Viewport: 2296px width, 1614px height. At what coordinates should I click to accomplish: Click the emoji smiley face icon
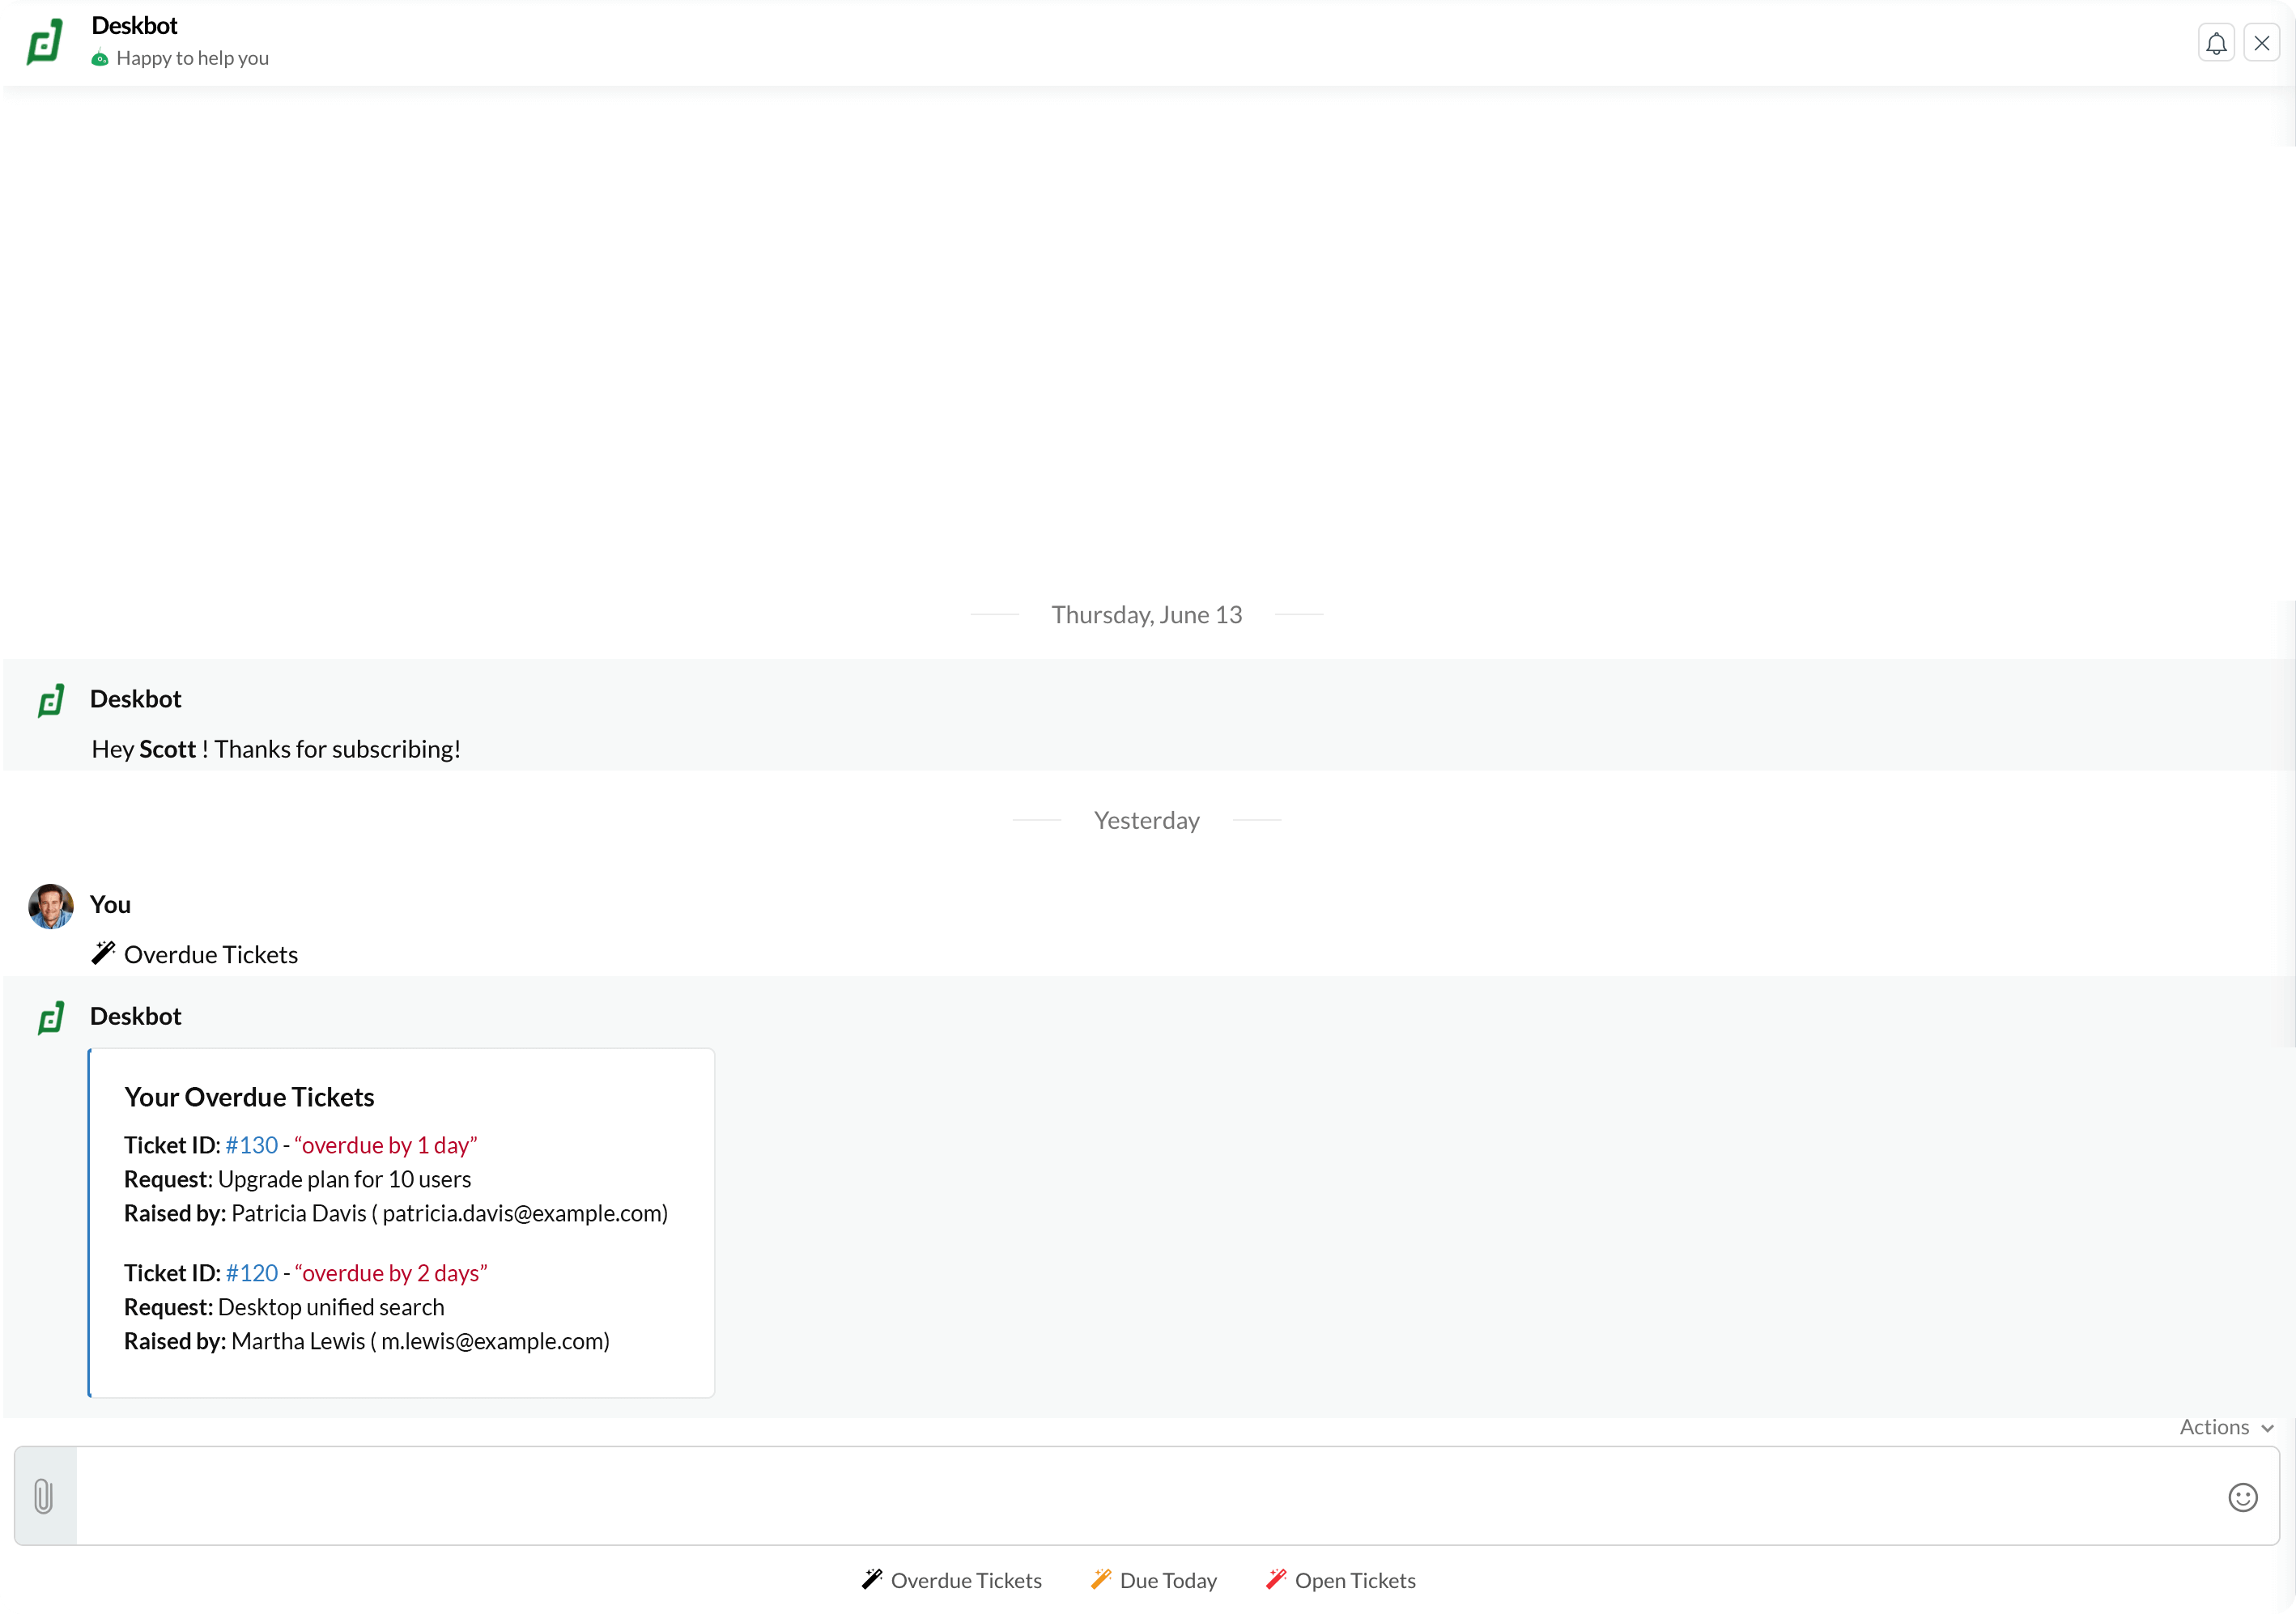(x=2243, y=1497)
